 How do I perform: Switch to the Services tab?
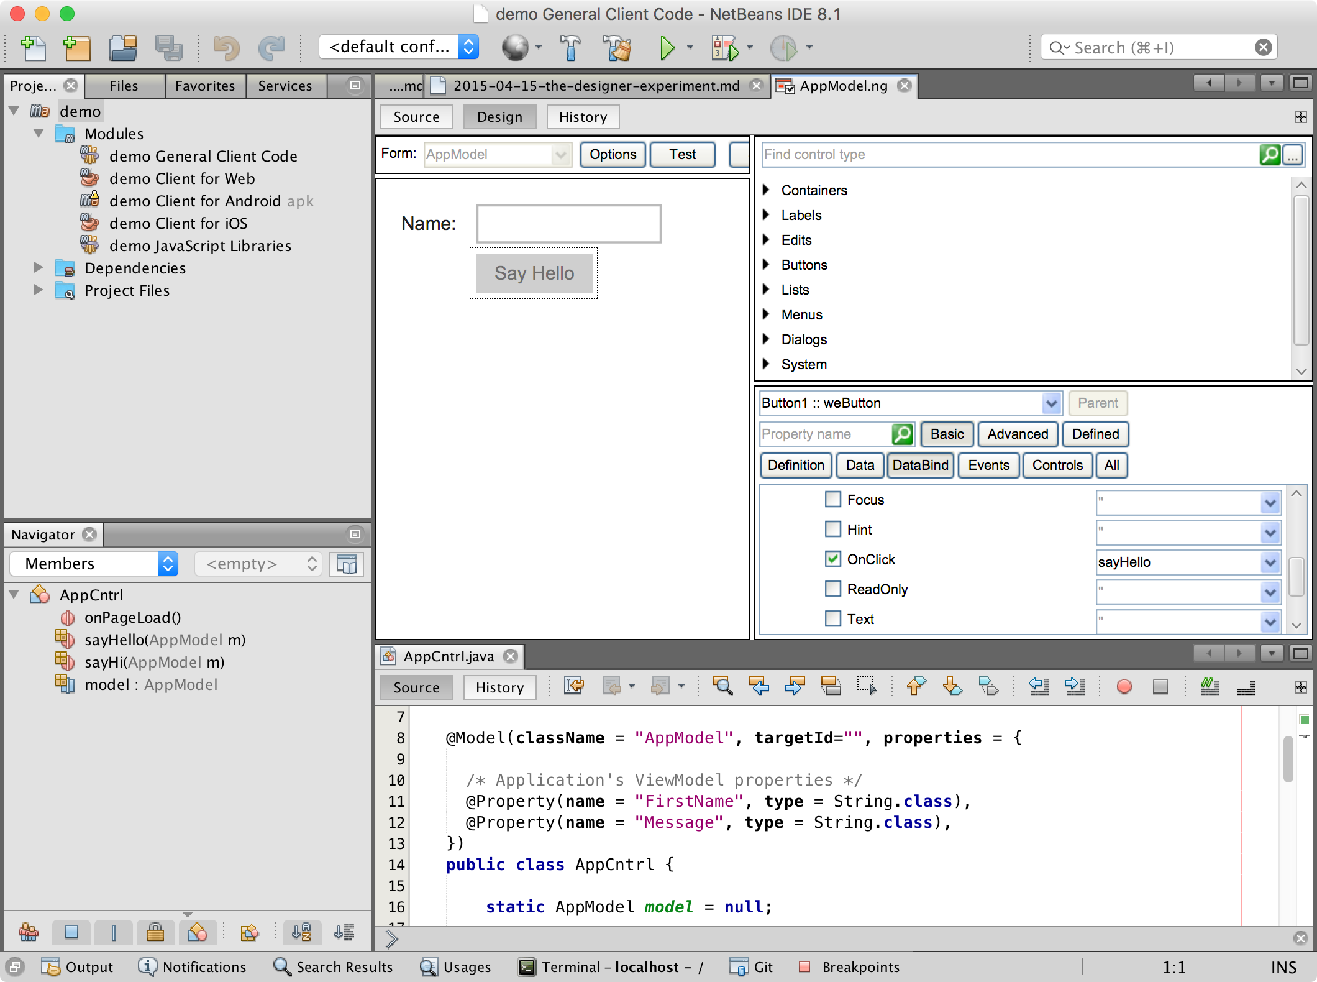(285, 86)
